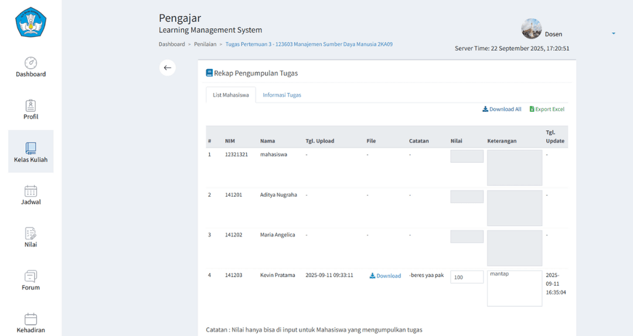The image size is (633, 336).
Task: Expand the Dosen user dropdown arrow
Action: 613,33
